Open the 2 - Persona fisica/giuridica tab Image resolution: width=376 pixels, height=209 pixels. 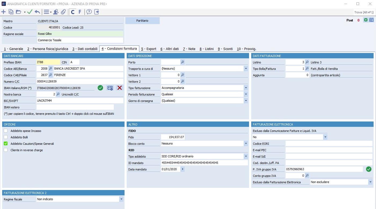[48, 49]
